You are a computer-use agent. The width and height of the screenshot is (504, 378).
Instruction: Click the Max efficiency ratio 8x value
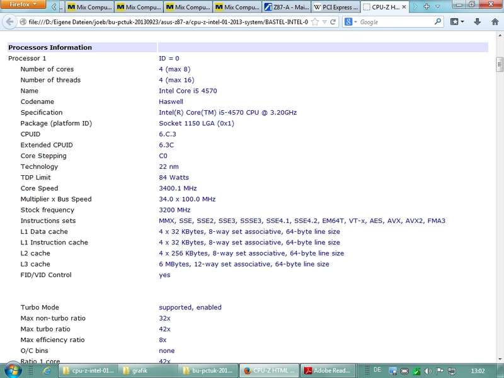pyautogui.click(x=163, y=340)
